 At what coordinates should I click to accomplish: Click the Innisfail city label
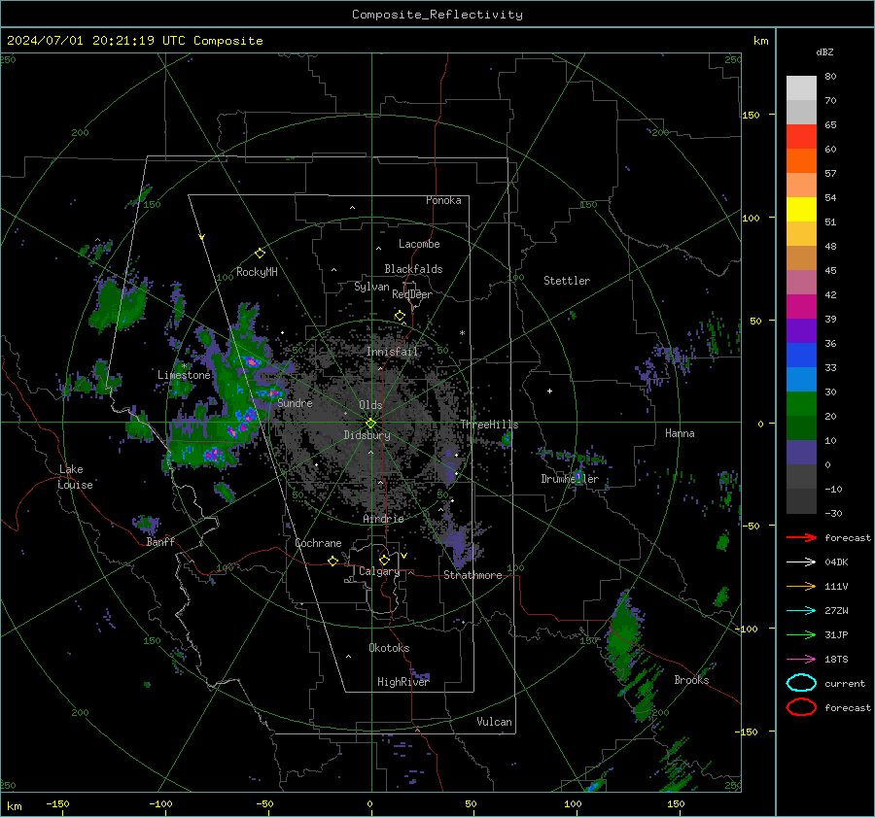click(x=393, y=352)
